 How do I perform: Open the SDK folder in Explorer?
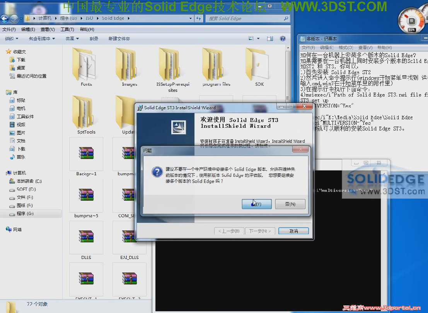point(259,67)
